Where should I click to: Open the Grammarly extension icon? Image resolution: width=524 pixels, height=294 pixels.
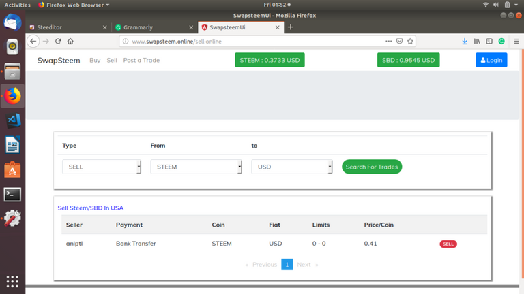pyautogui.click(x=501, y=42)
